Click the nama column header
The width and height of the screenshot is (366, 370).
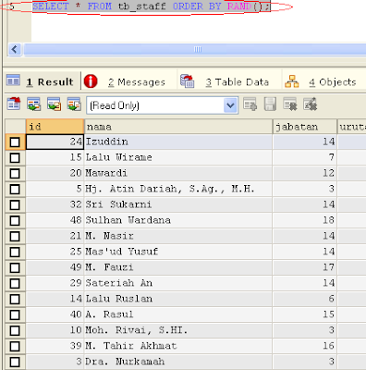178,127
